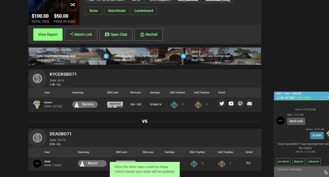Click dead's user avatar in team table
The height and width of the screenshot is (177, 329).
[x=37, y=163]
